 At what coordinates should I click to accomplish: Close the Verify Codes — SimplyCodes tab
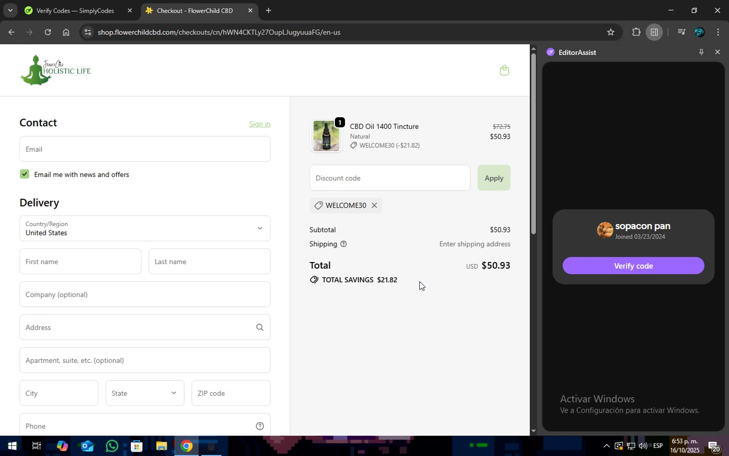point(130,11)
